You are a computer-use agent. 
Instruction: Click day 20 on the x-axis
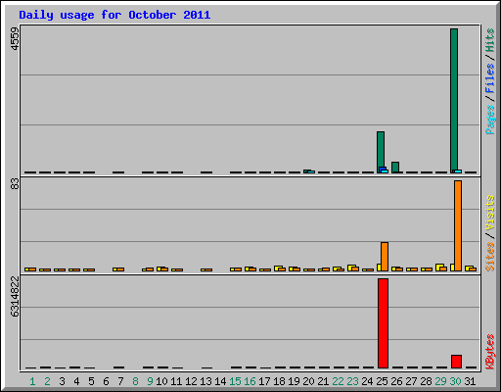(x=308, y=381)
